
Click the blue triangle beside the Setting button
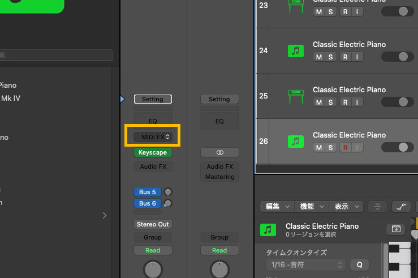coord(122,99)
